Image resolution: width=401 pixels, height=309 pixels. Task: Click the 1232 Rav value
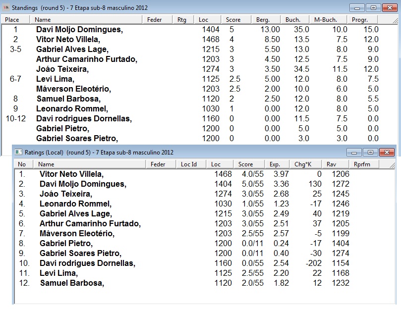coord(341,283)
